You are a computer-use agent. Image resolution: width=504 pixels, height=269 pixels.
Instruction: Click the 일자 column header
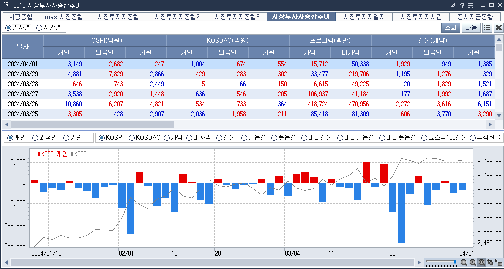(x=23, y=46)
